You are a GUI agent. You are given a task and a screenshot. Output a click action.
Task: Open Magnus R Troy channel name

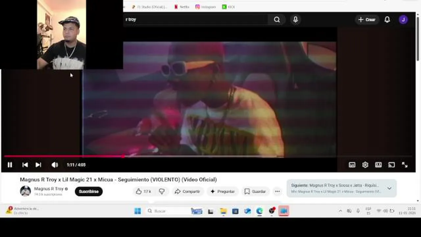point(49,189)
